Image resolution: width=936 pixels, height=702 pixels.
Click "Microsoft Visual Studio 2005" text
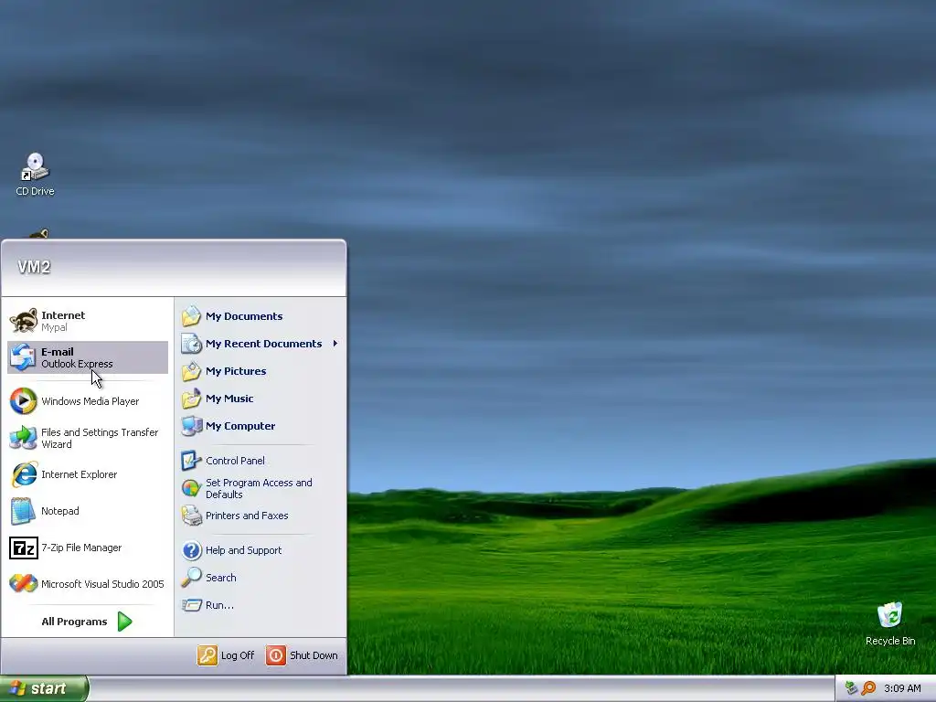[102, 584]
